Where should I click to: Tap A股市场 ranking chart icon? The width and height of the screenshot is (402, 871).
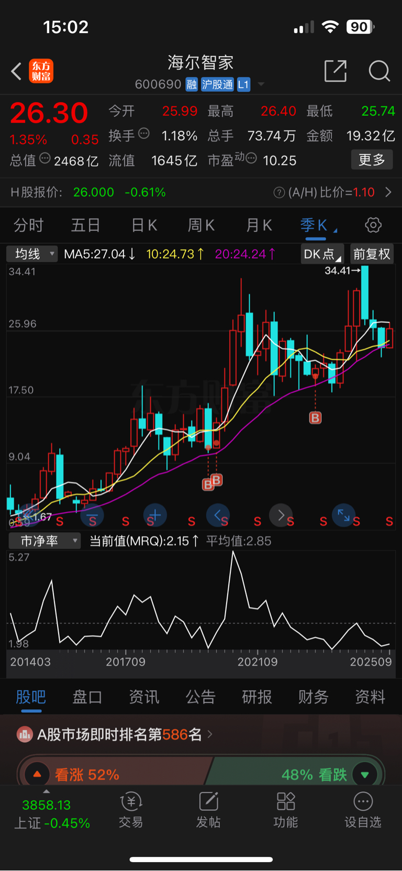coord(25,734)
